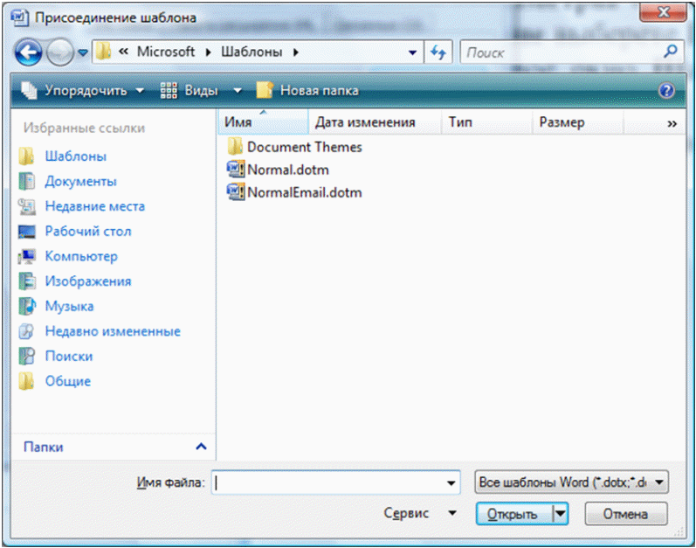The height and width of the screenshot is (548, 696).
Task: Sort by the Имя column header
Action: [263, 122]
